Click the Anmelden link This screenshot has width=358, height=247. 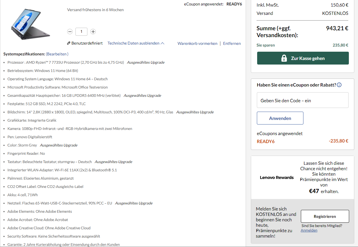pos(309,230)
